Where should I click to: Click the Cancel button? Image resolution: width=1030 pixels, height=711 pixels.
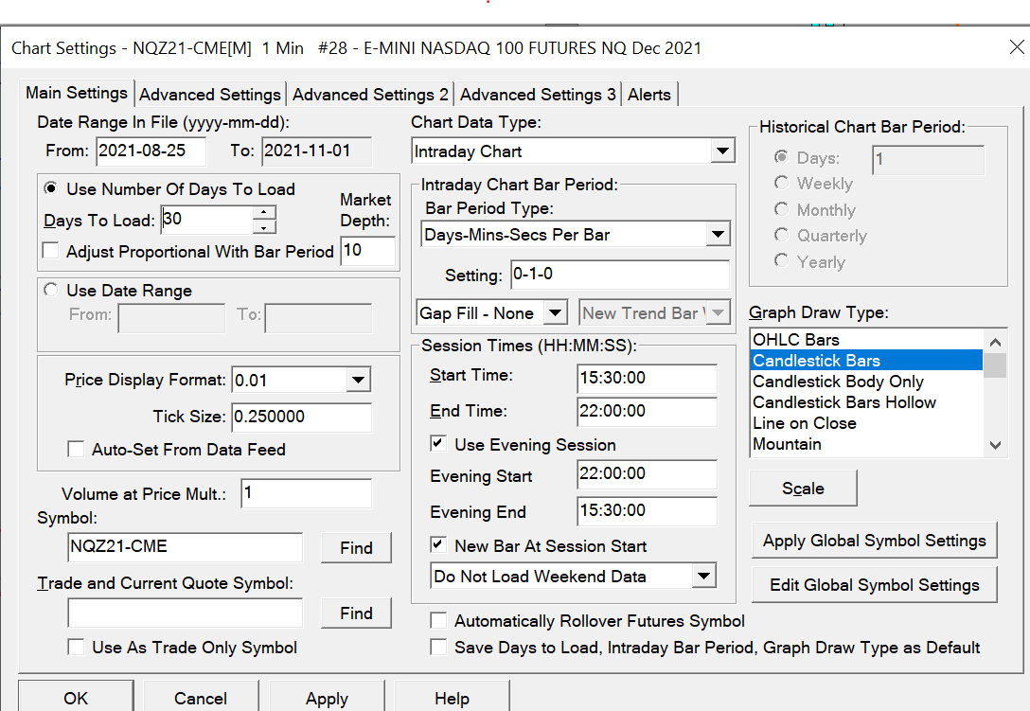tap(201, 697)
